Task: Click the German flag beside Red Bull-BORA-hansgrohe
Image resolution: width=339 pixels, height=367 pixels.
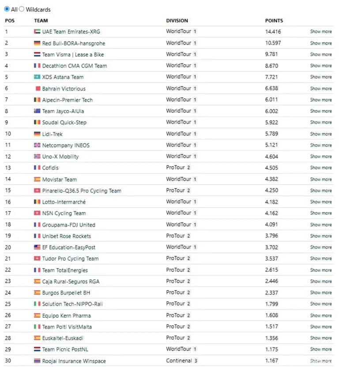Action: tap(37, 43)
